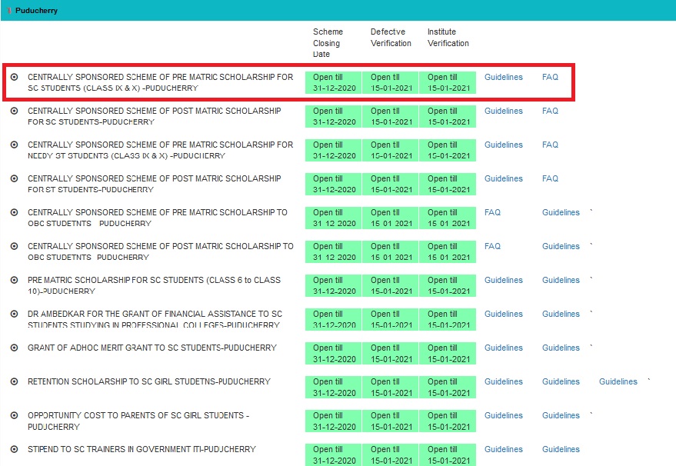Open Stipend to SC Trainers in Government ITI
676x466 pixels.
(x=142, y=449)
